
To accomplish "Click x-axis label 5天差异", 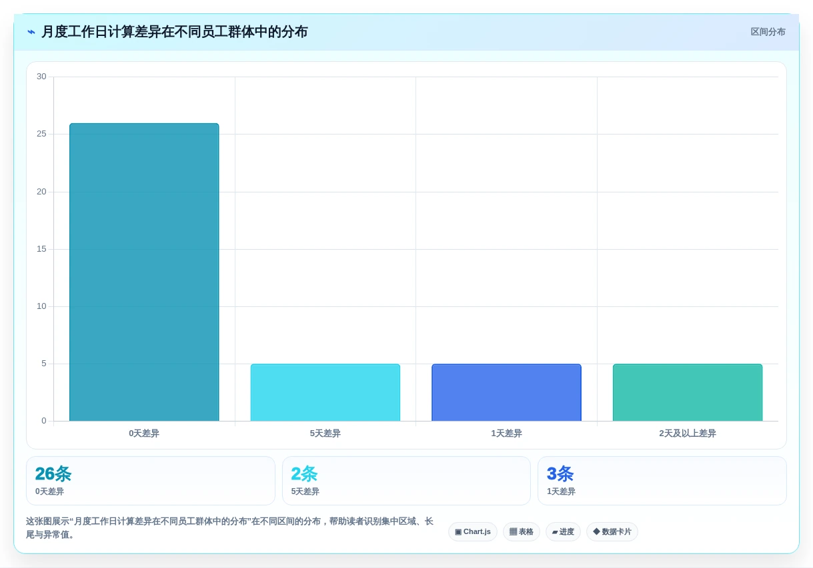I will 325,433.
